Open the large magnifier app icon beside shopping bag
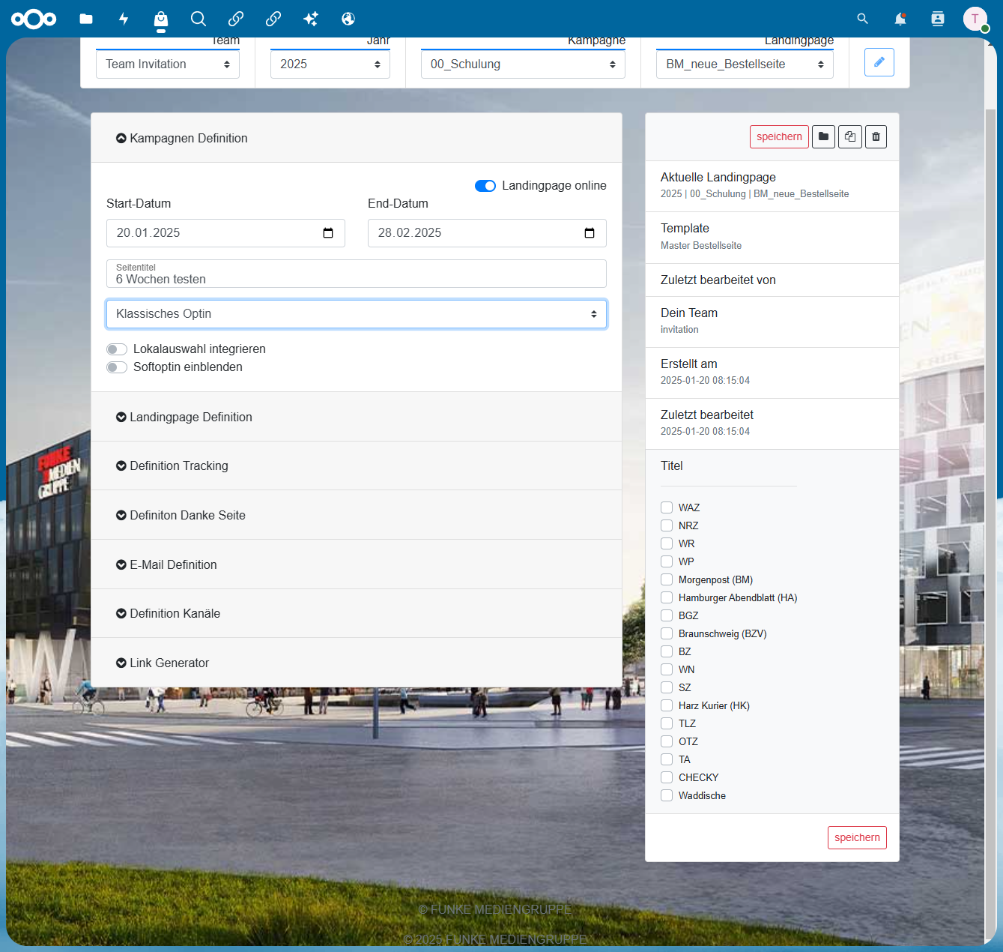The image size is (1003, 952). click(199, 19)
